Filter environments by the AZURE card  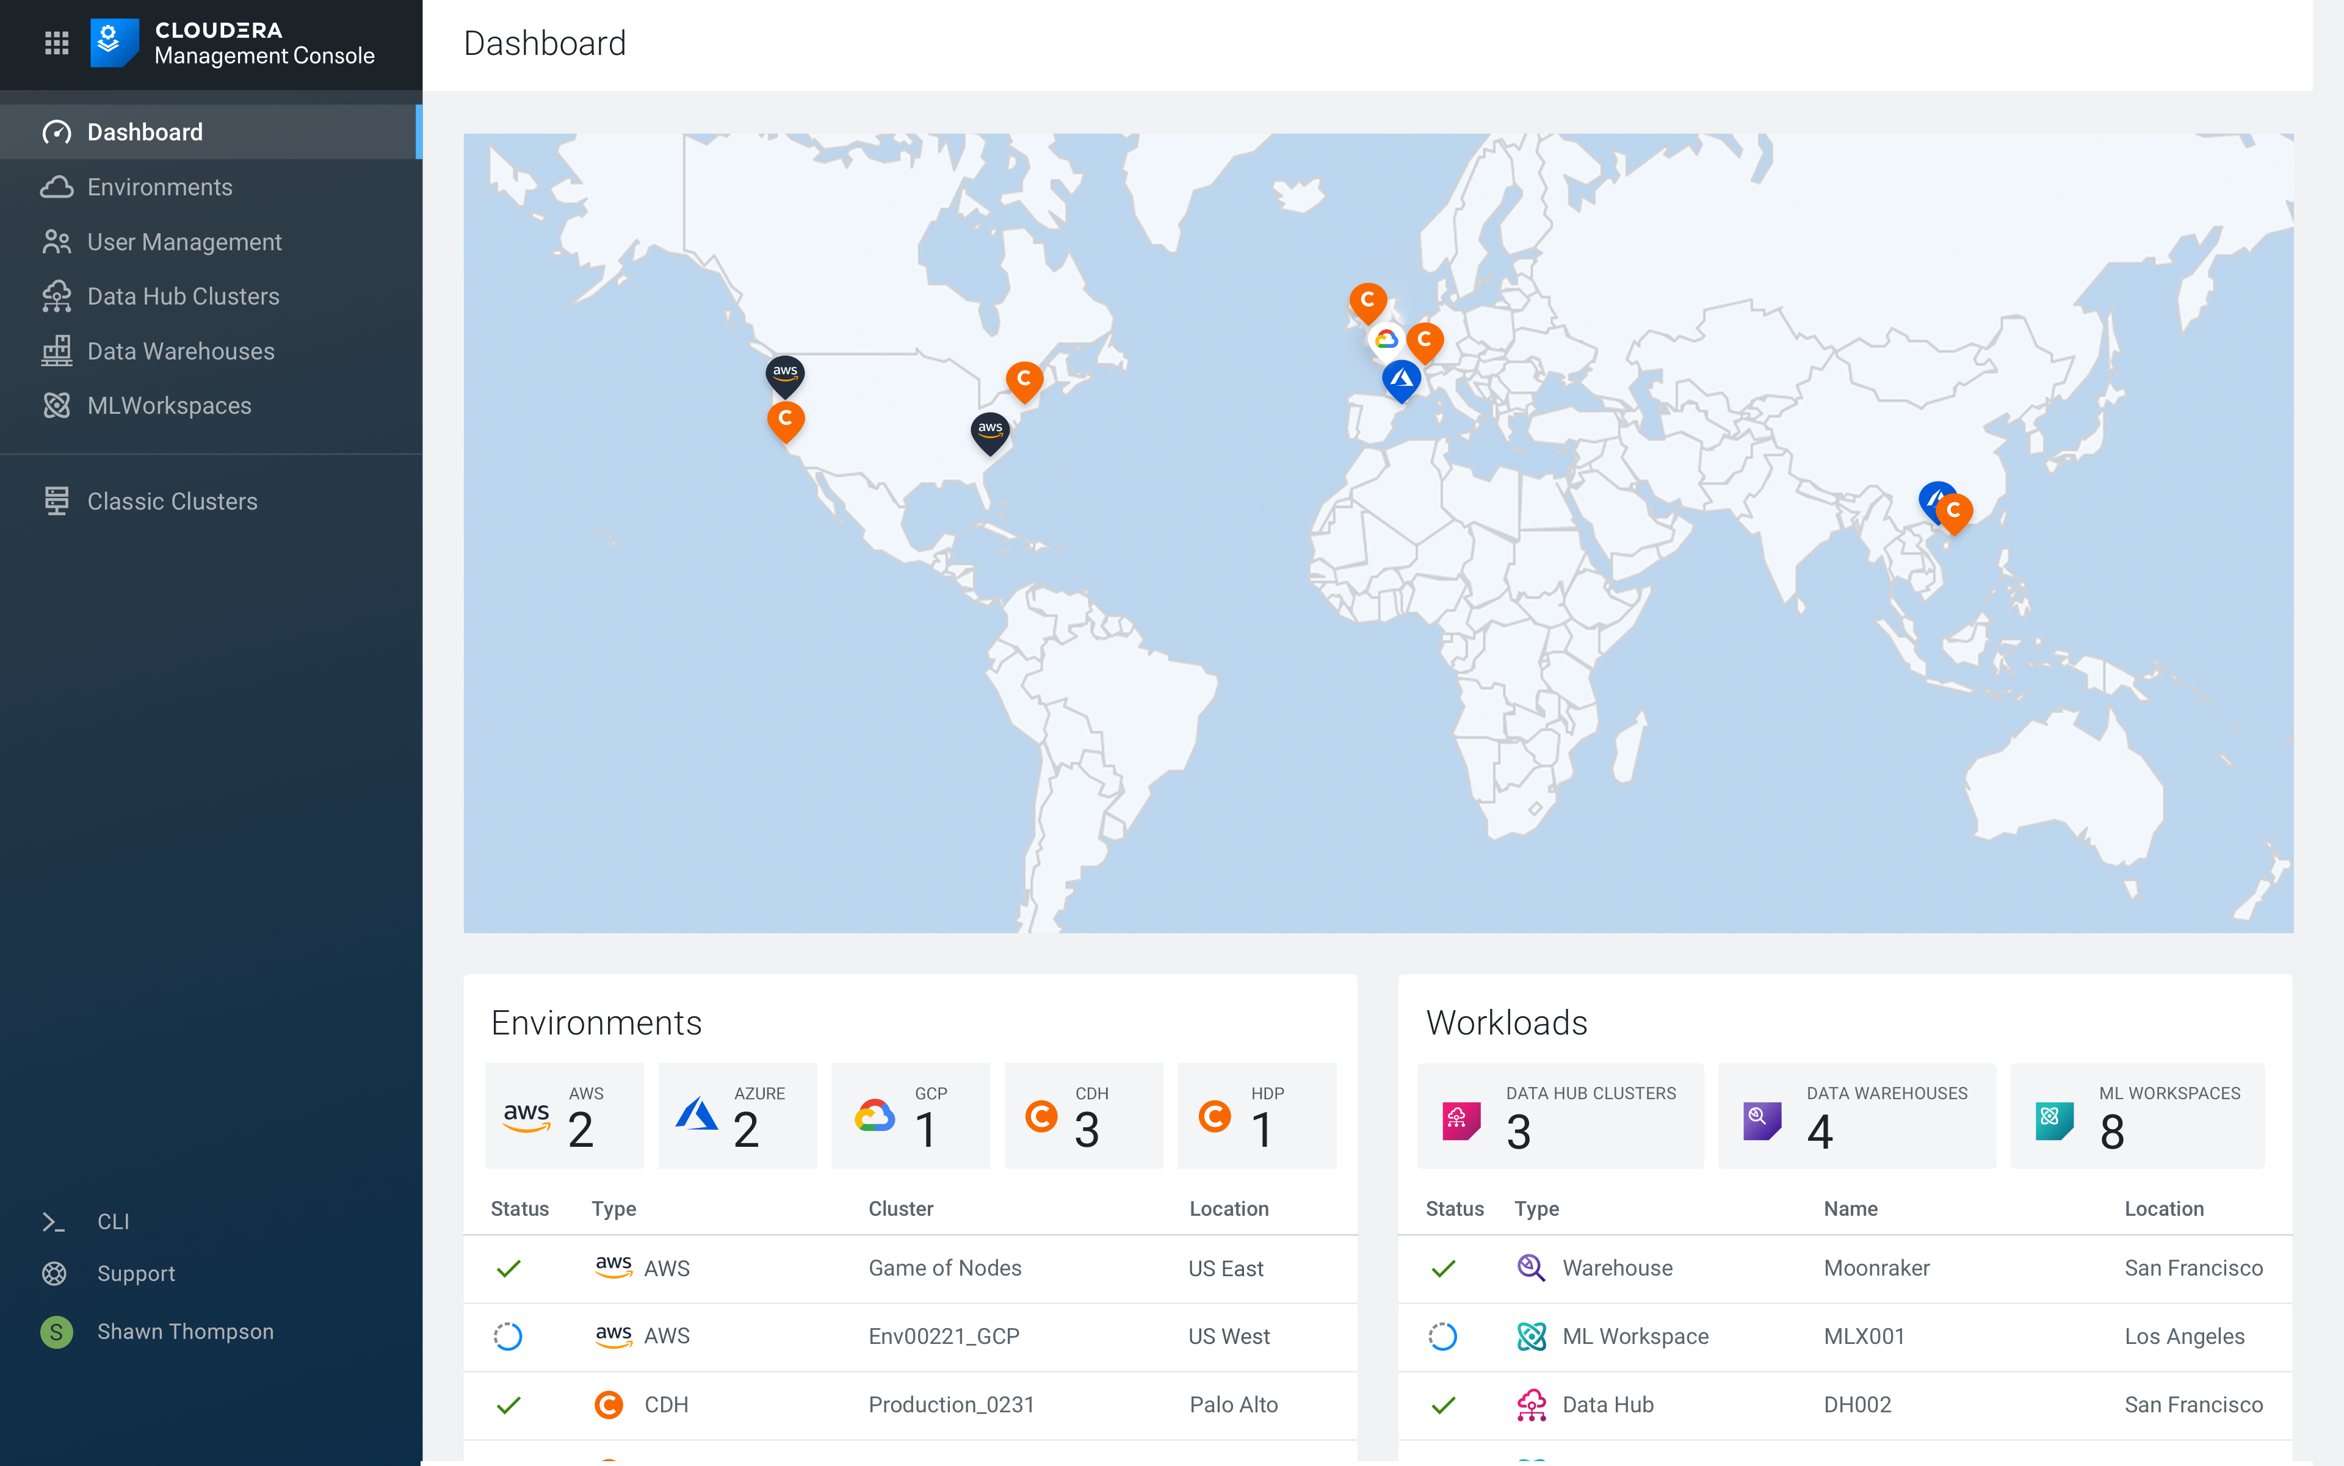(737, 1115)
